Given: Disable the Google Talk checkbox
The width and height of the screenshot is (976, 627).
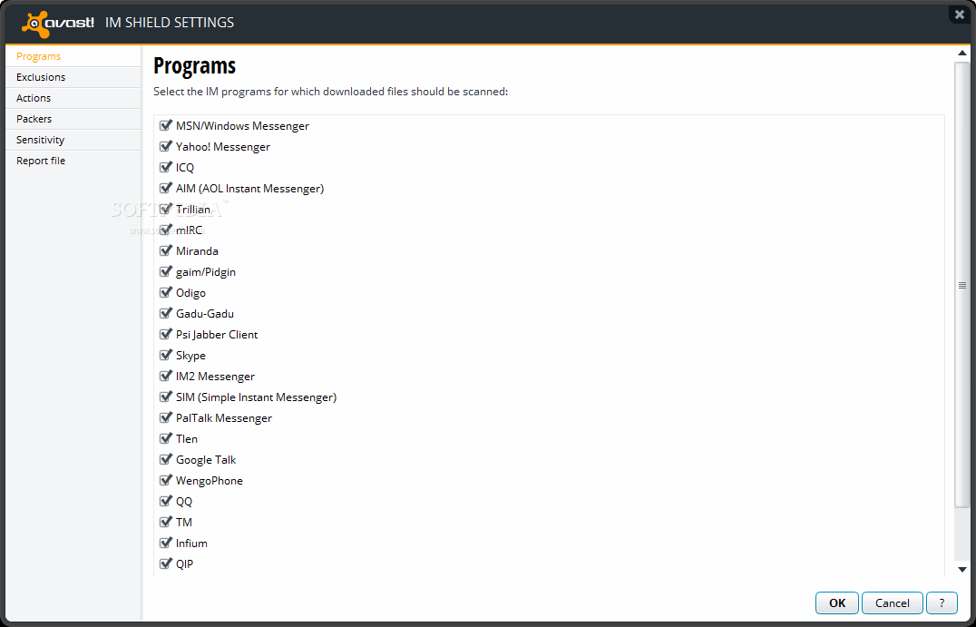Looking at the screenshot, I should [166, 459].
